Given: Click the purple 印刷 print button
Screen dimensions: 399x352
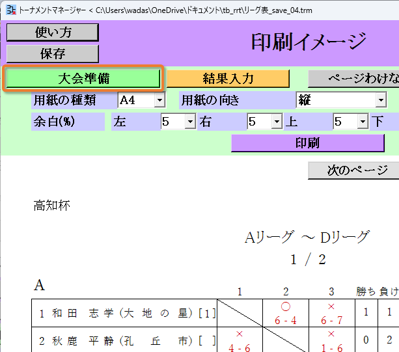Looking at the screenshot, I should [308, 143].
